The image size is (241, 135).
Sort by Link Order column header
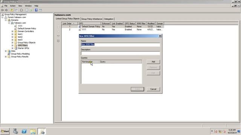tap(70, 24)
